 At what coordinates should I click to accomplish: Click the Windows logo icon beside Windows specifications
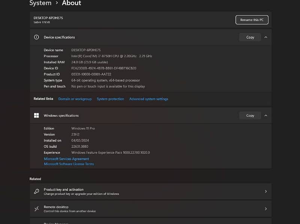(36, 116)
